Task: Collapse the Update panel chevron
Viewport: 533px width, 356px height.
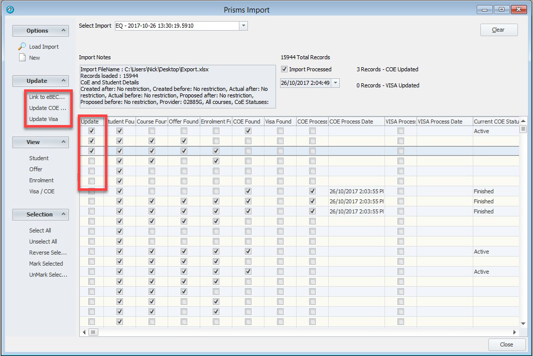Action: 64,81
